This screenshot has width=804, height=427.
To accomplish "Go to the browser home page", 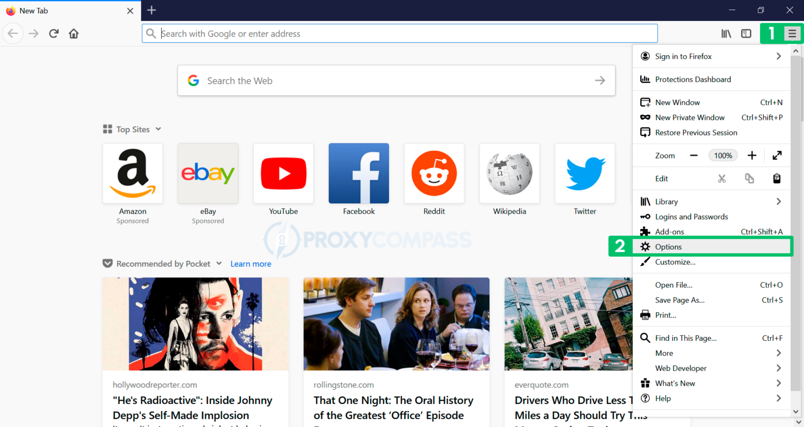I will (x=73, y=33).
